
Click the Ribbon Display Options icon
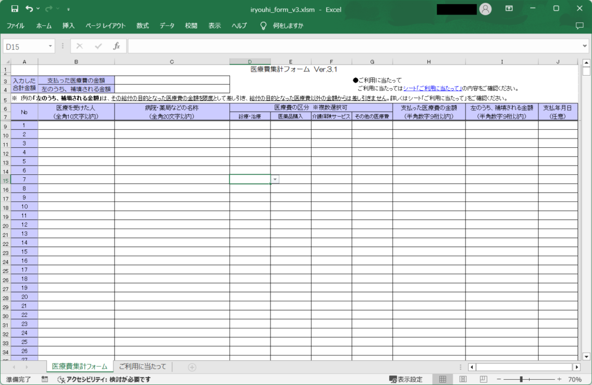click(509, 9)
